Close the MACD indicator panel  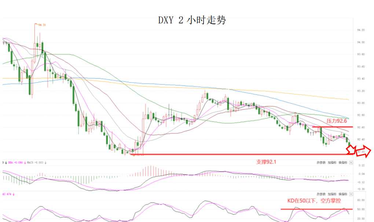tap(351, 163)
